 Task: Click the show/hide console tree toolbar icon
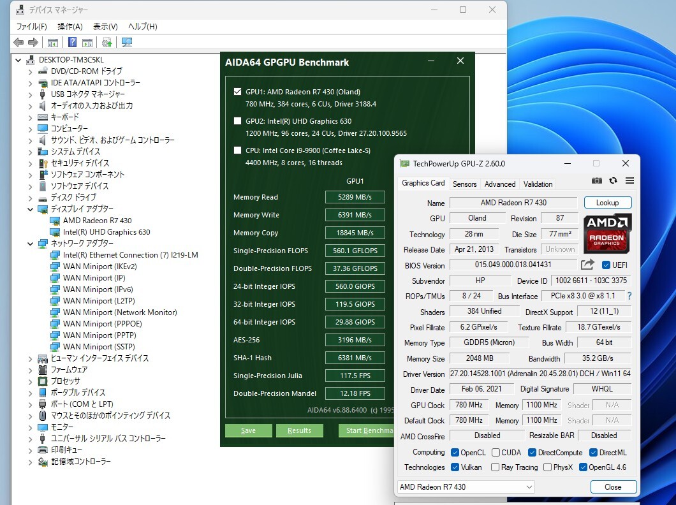pos(52,43)
